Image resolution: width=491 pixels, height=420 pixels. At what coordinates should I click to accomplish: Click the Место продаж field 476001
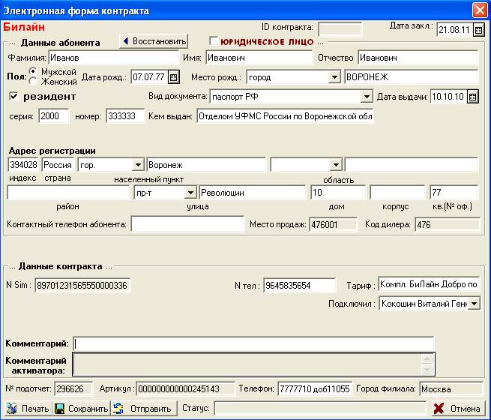[x=333, y=224]
